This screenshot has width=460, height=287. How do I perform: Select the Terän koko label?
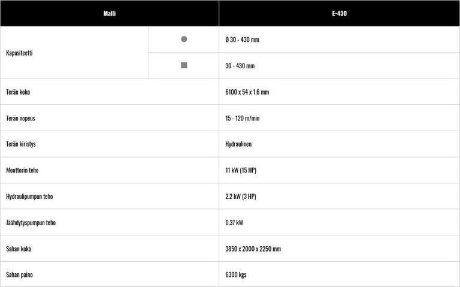(x=18, y=92)
